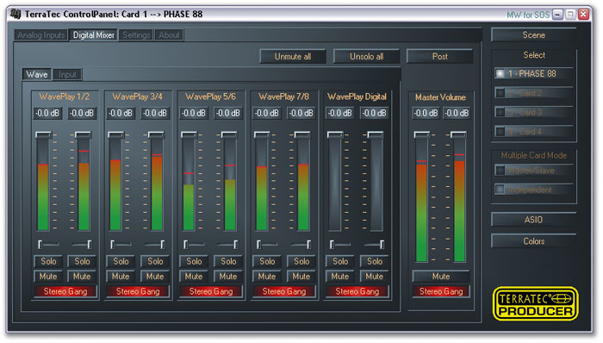Open the About tab
The width and height of the screenshot is (603, 343).
pos(169,35)
